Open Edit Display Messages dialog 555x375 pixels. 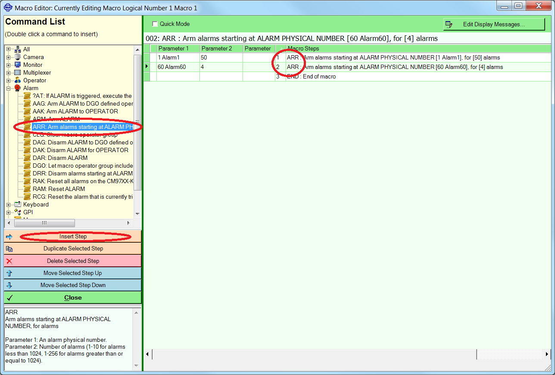(494, 24)
